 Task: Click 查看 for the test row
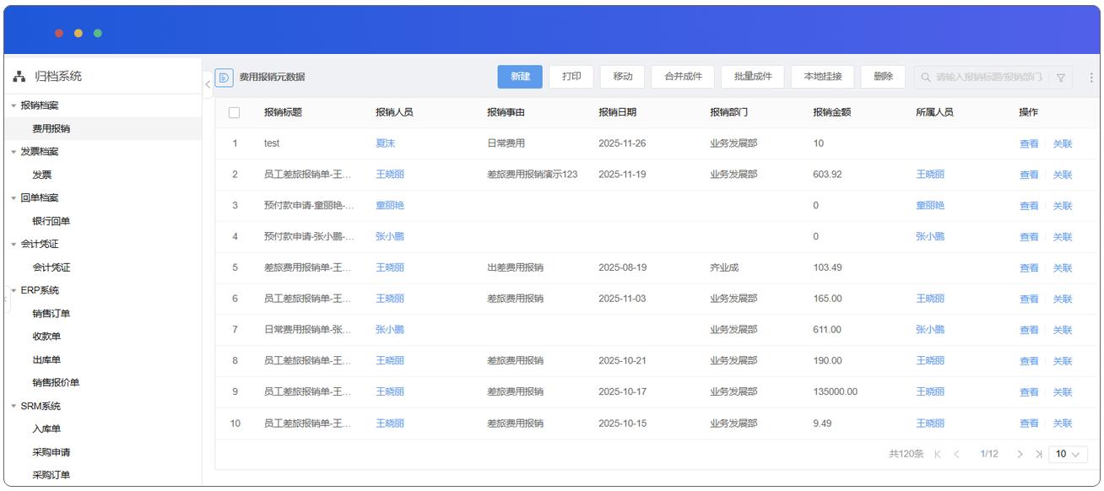click(x=1029, y=144)
